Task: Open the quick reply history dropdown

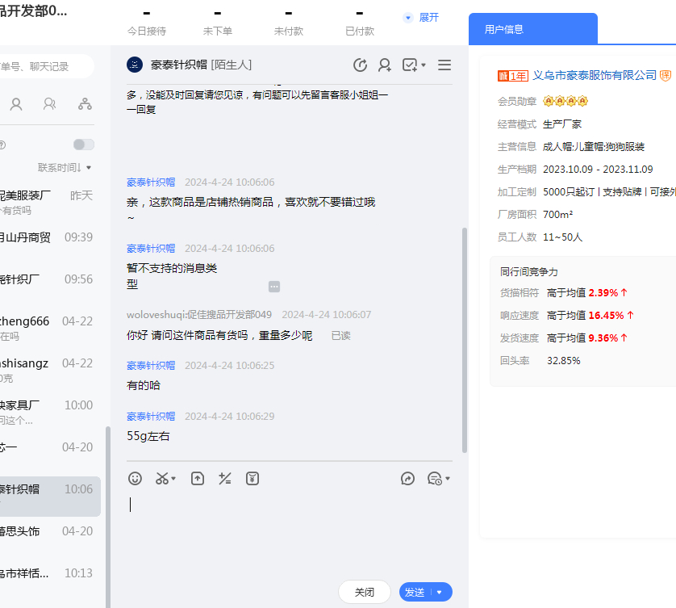Action: tap(438, 479)
